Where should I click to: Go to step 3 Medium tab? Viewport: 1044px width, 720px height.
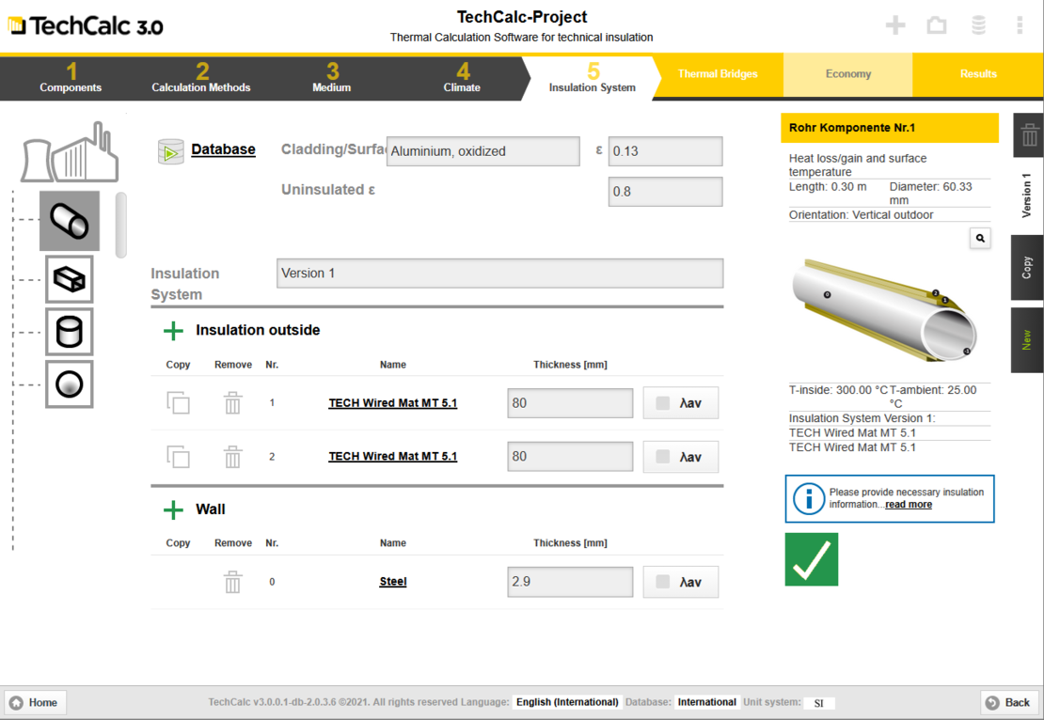click(x=332, y=78)
